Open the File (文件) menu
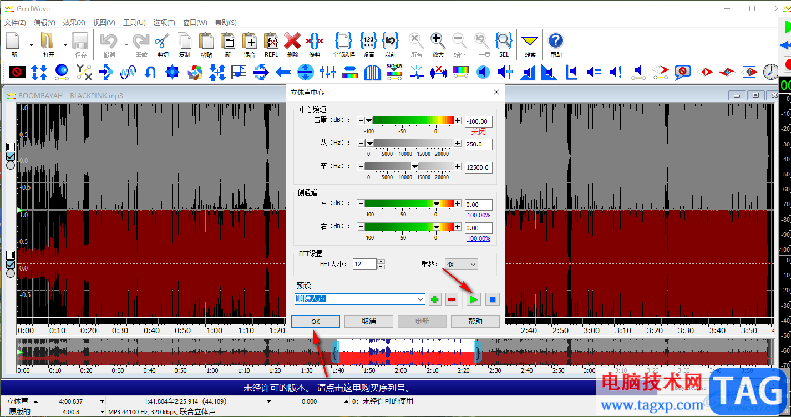Viewport: 791px width, 417px height. tap(15, 23)
